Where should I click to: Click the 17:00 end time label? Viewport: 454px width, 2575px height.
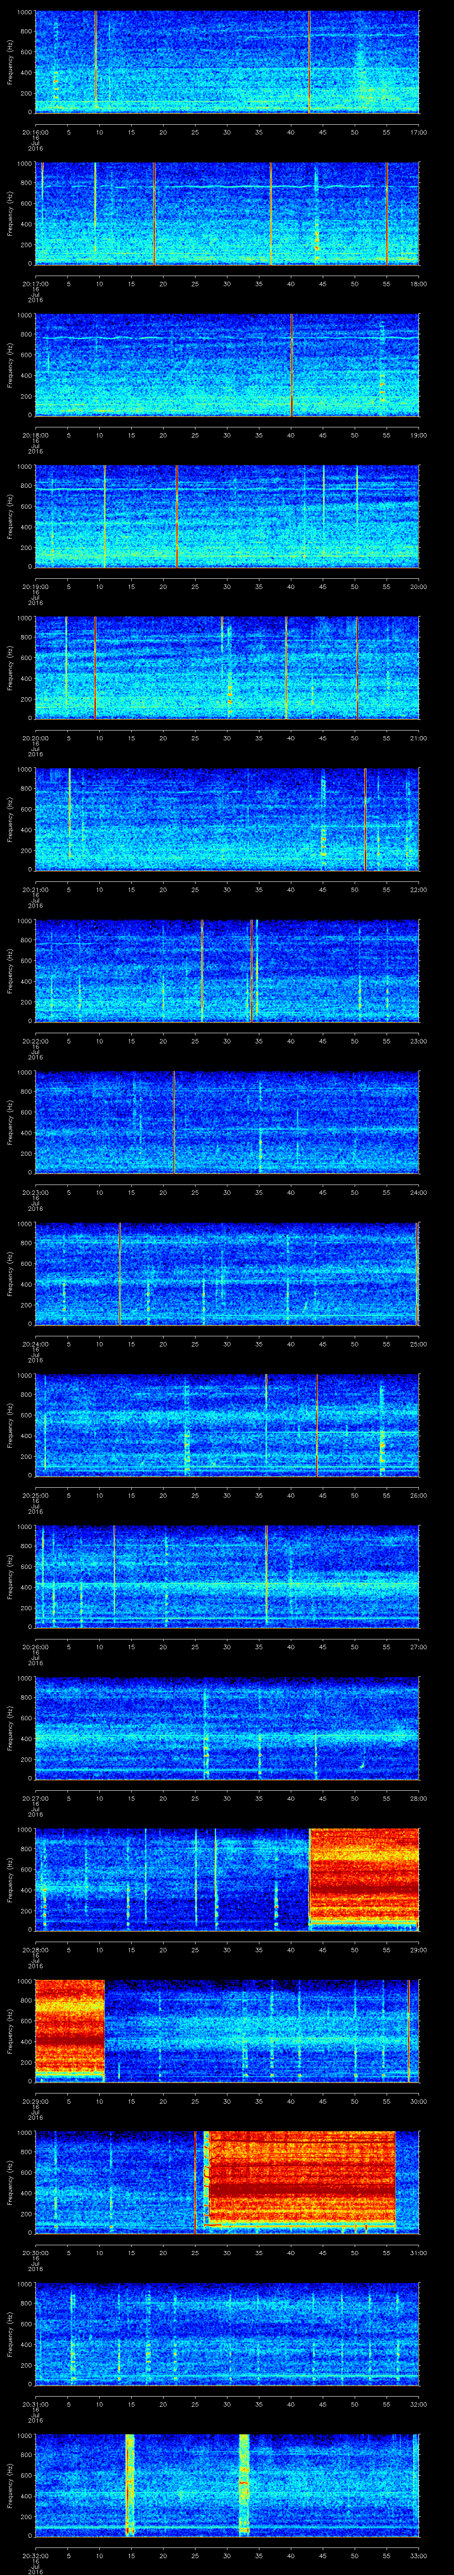point(418,132)
